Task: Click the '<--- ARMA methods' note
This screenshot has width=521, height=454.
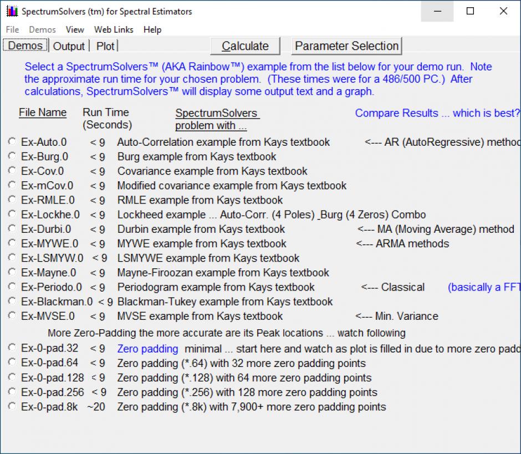Action: [x=402, y=243]
